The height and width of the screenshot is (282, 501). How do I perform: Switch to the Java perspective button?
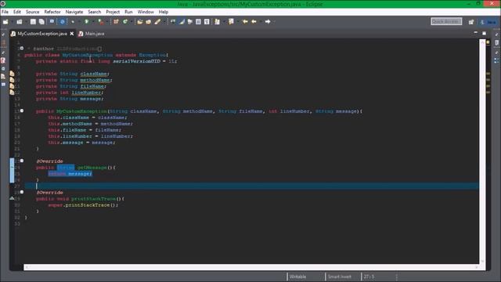(x=488, y=22)
